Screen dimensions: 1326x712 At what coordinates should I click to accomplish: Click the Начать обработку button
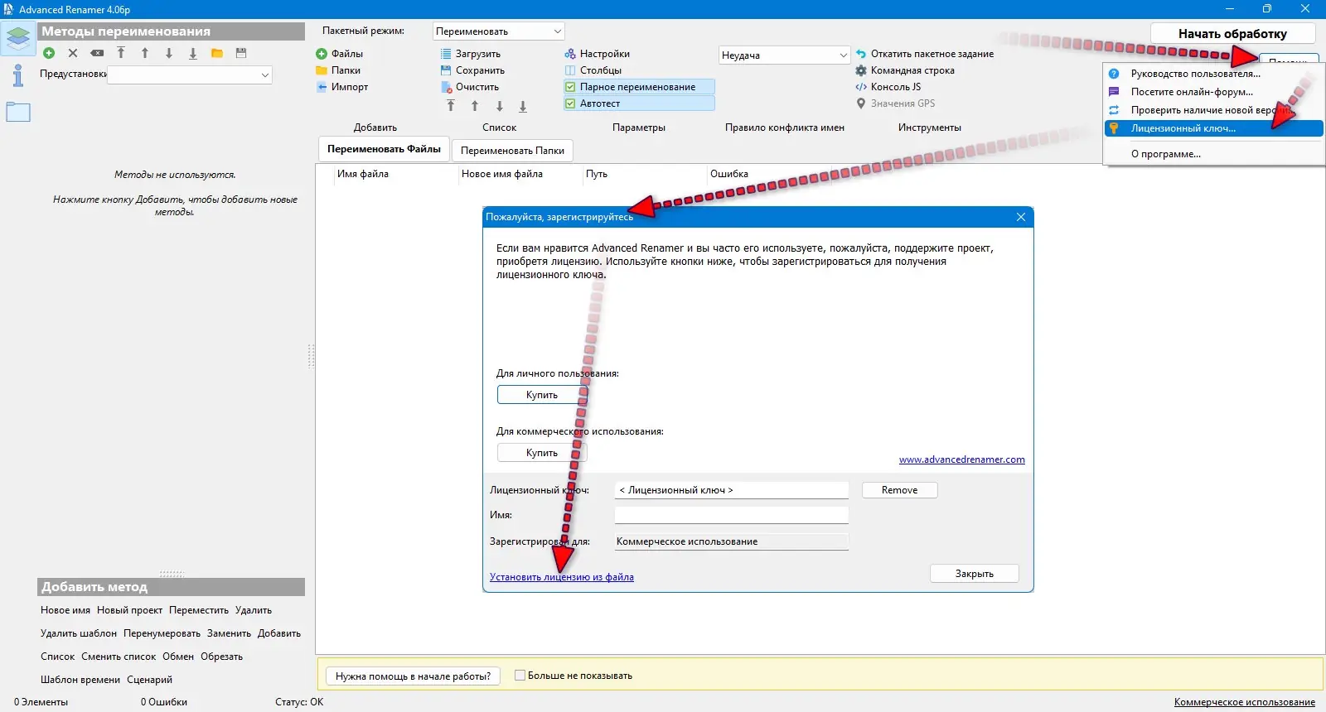click(1232, 34)
